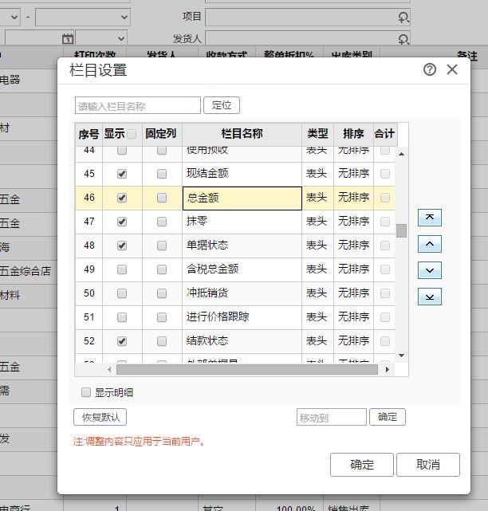The height and width of the screenshot is (511, 488).
Task: Click the search icon in the 项目 field
Action: coord(403,17)
